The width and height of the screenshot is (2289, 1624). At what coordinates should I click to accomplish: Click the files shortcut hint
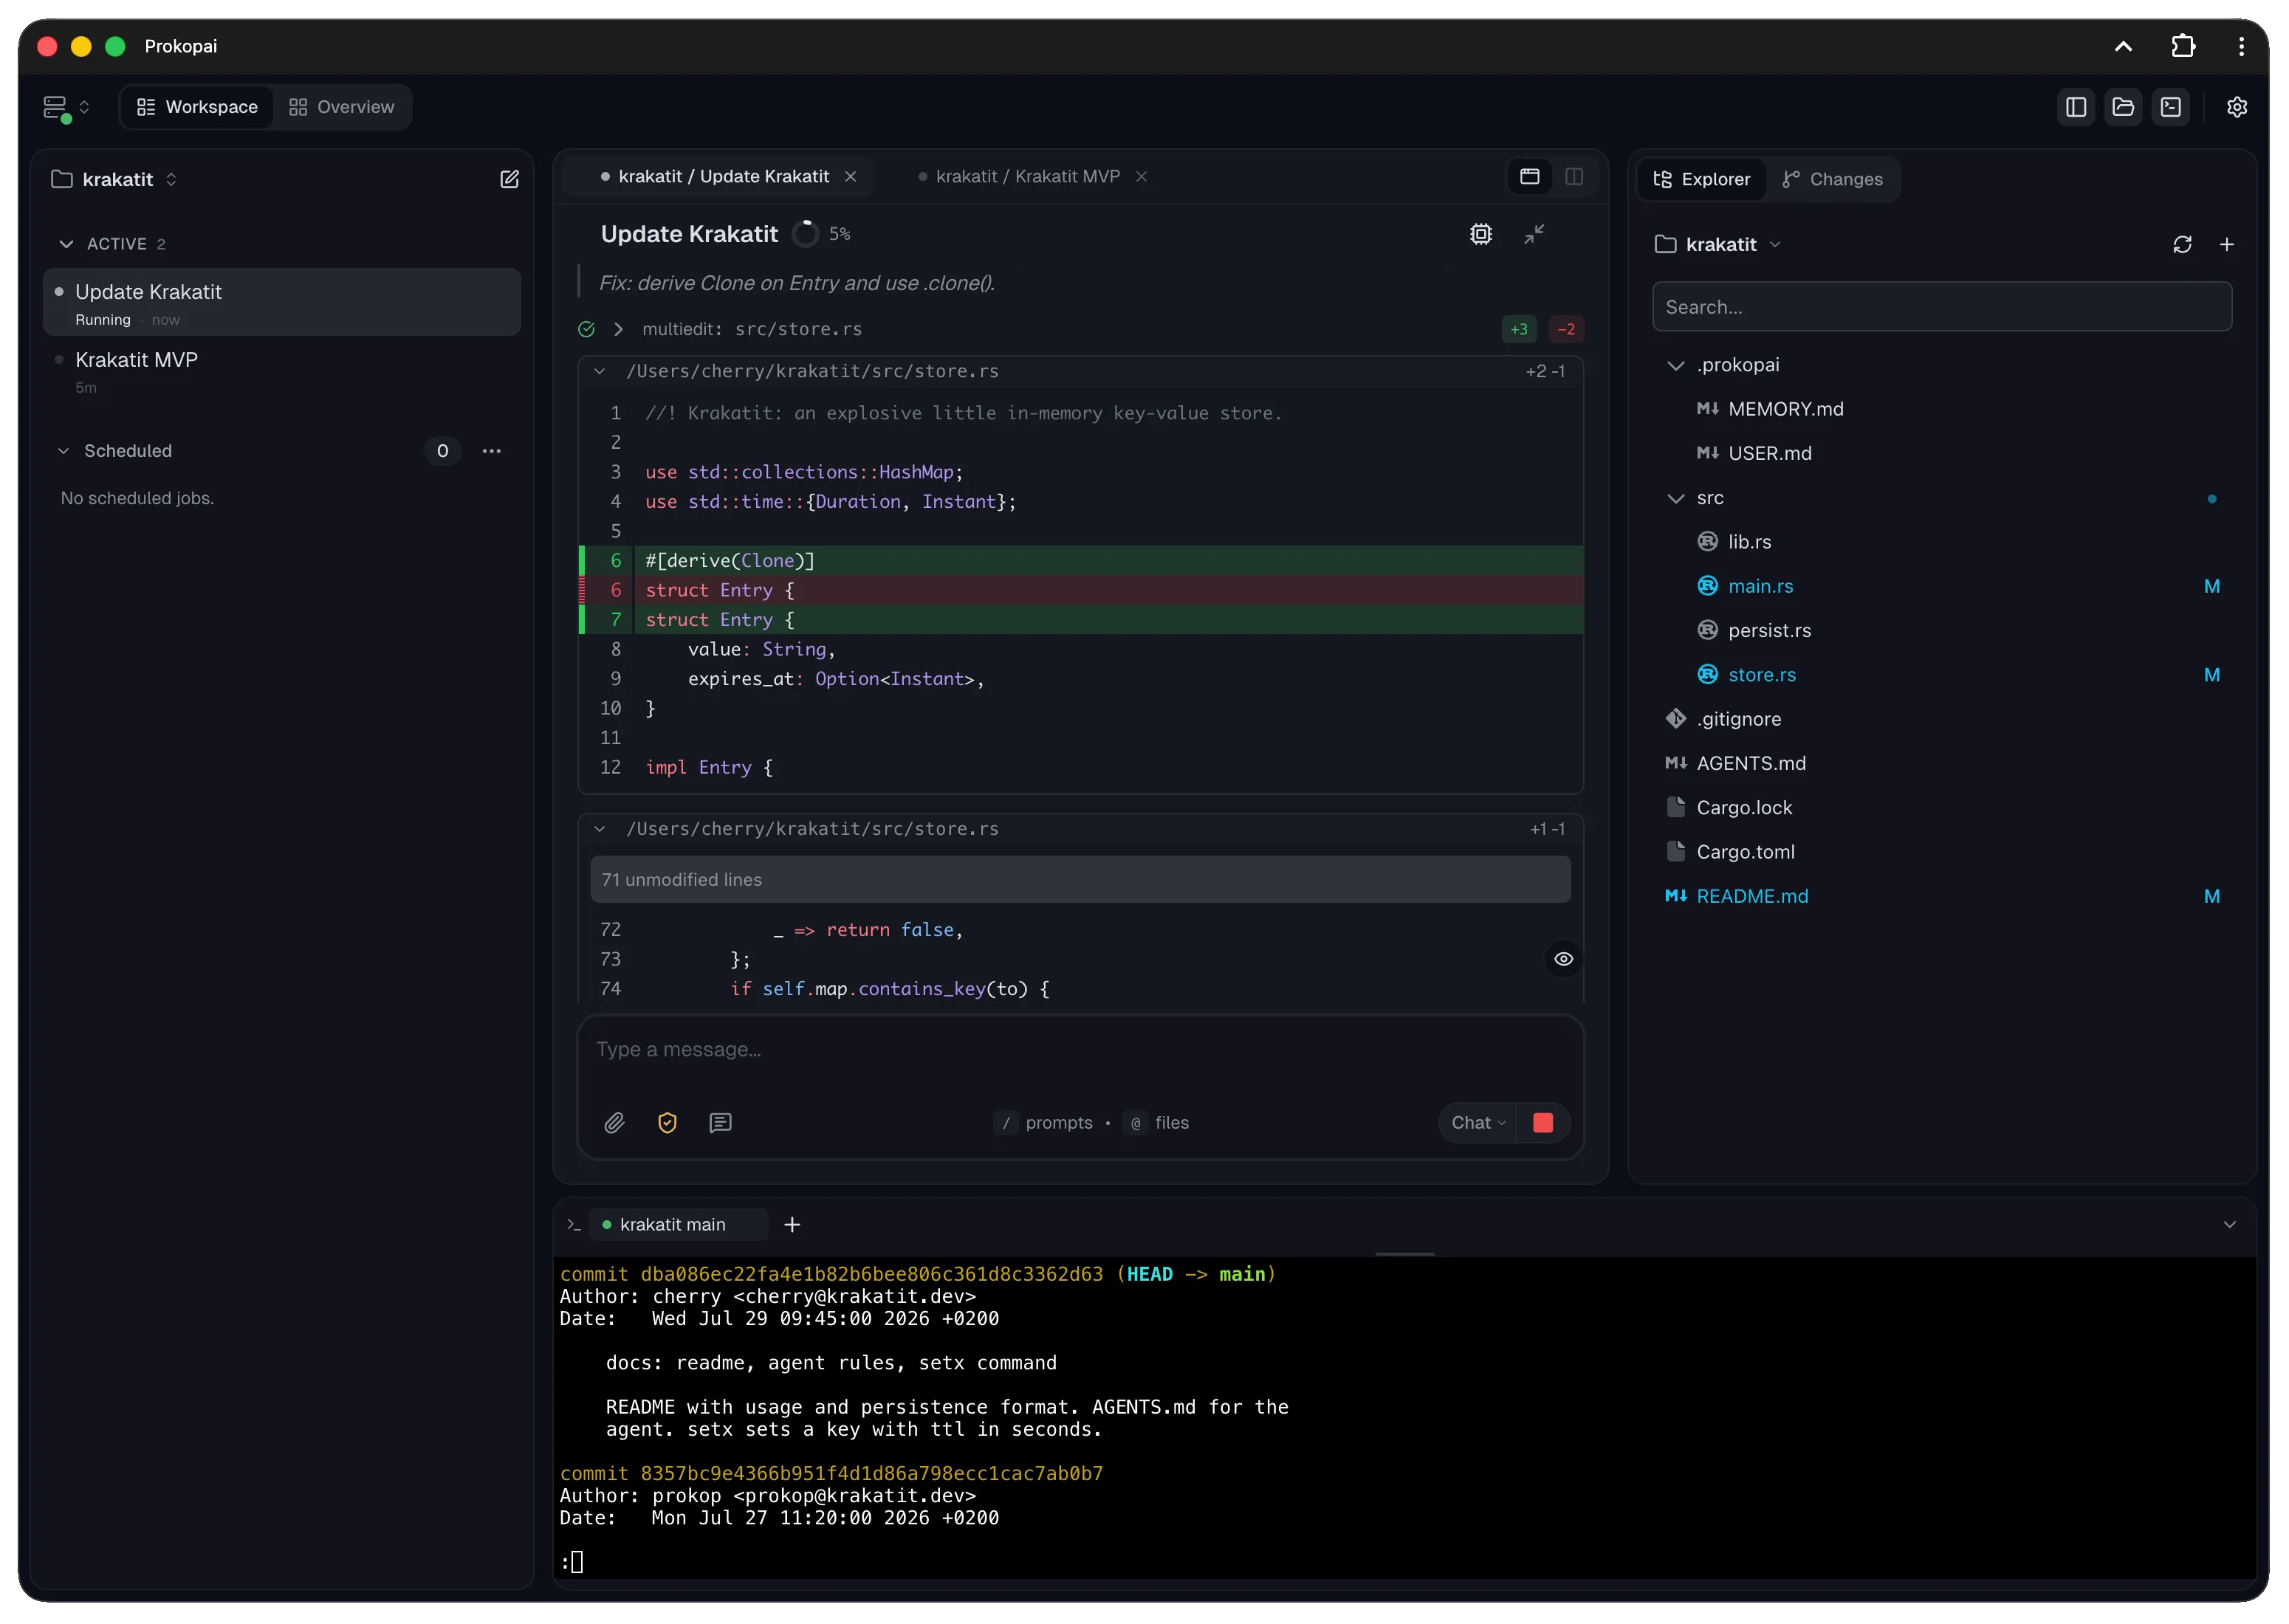click(1157, 1123)
